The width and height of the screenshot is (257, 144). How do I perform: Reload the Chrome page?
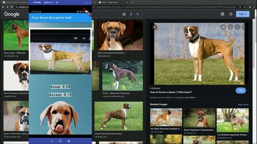click(12, 7)
